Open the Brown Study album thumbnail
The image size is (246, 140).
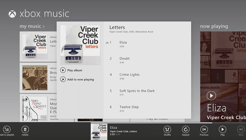35,78
